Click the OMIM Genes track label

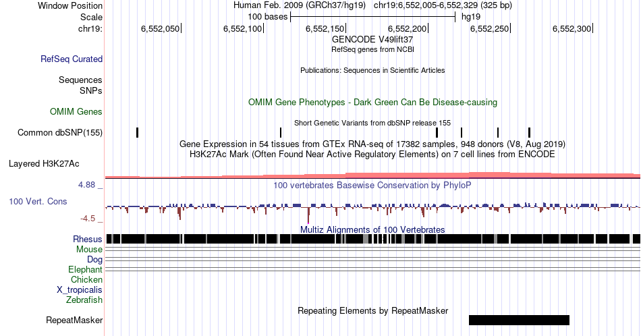[76, 111]
